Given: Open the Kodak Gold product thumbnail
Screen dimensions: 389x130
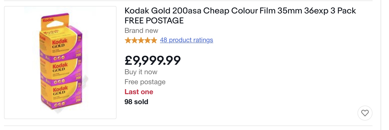Looking at the screenshot, I should (x=60, y=62).
